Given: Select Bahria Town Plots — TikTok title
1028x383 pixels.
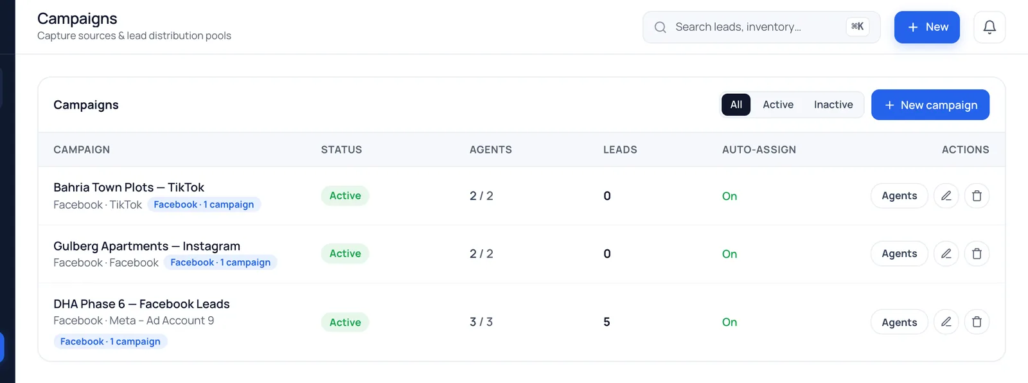Looking at the screenshot, I should coord(128,188).
